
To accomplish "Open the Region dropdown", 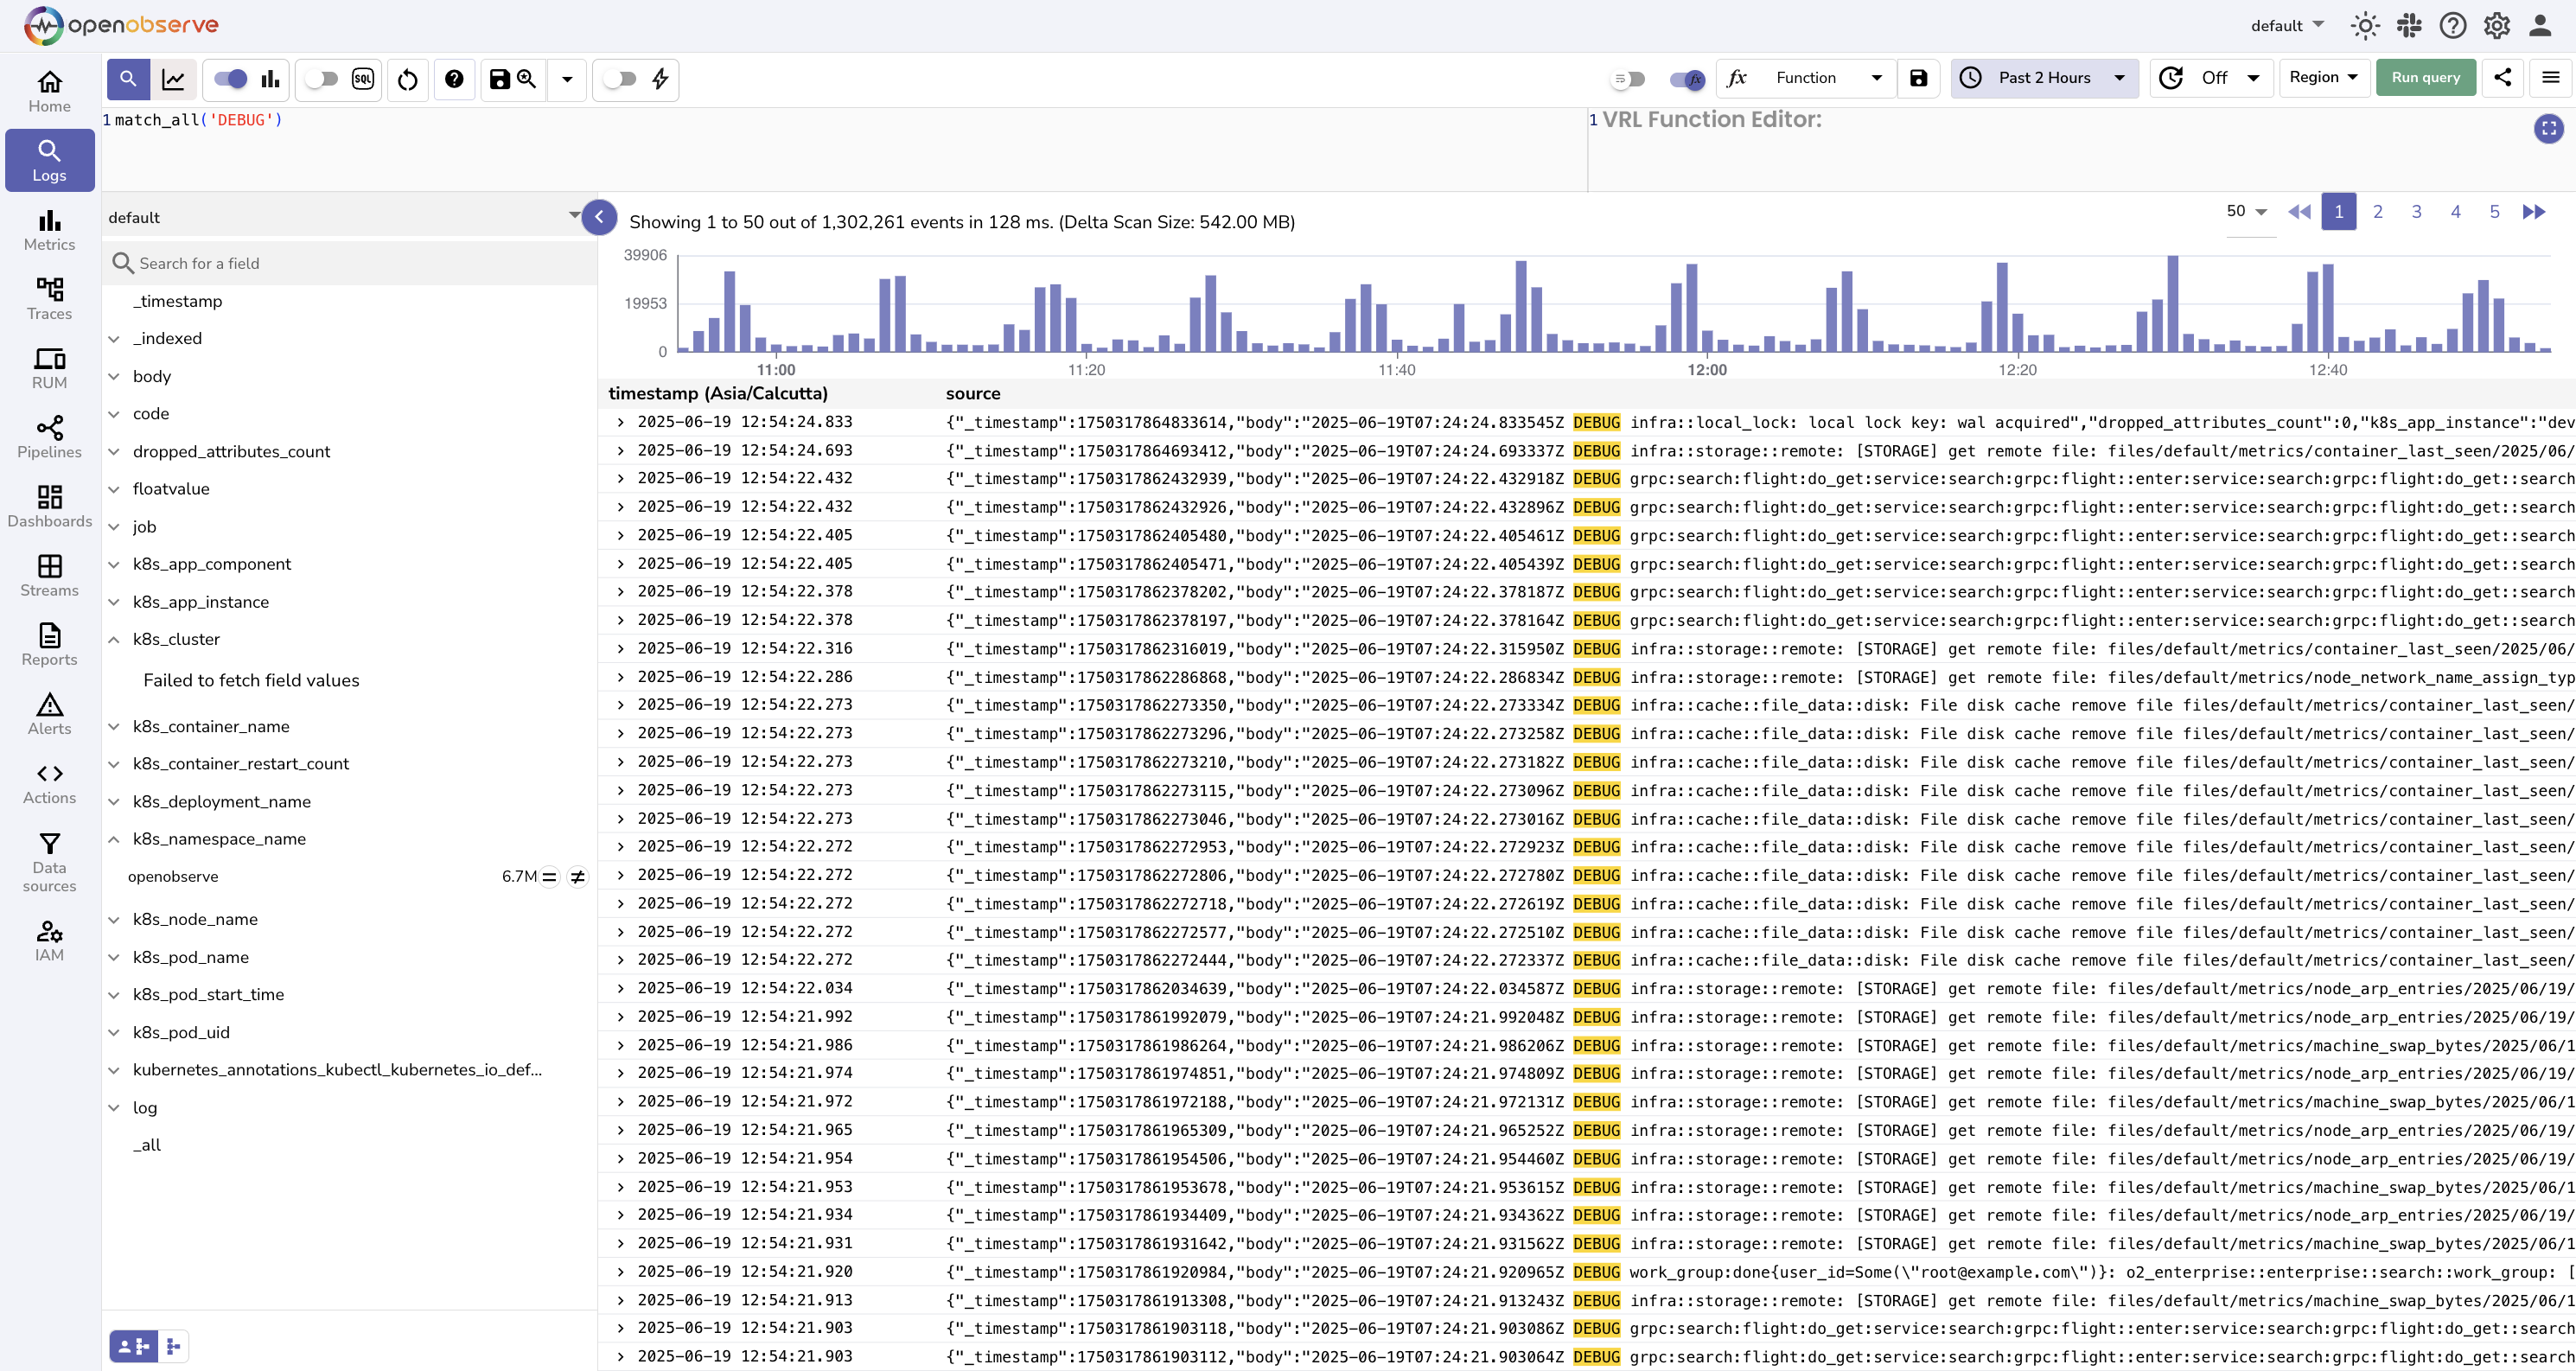I will 2323,78.
